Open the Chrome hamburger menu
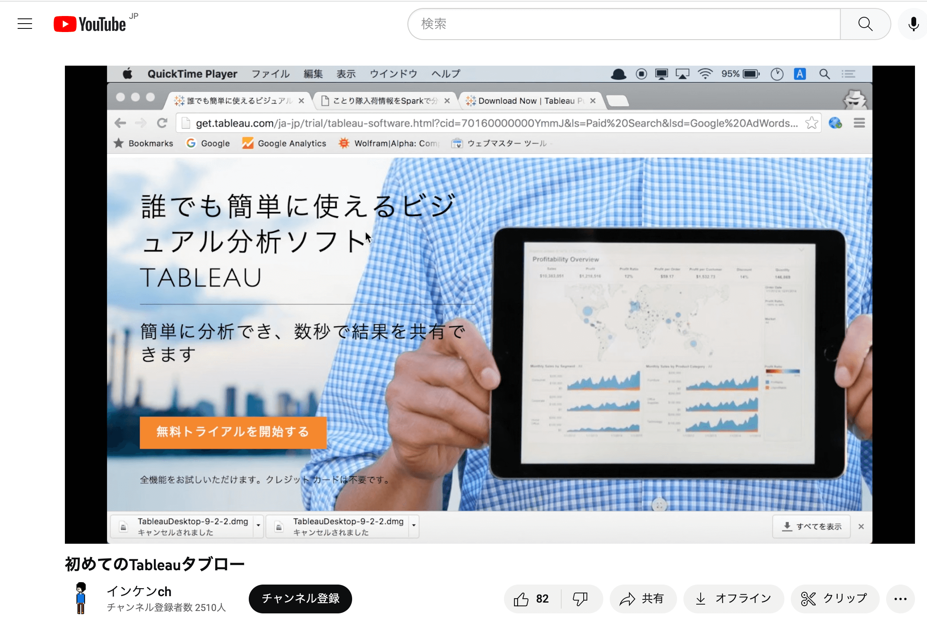 point(859,123)
